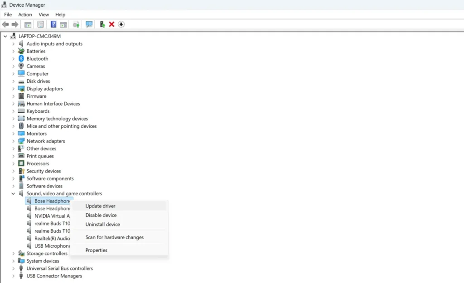This screenshot has width=464, height=283.
Task: Open the Action menu
Action: point(25,14)
